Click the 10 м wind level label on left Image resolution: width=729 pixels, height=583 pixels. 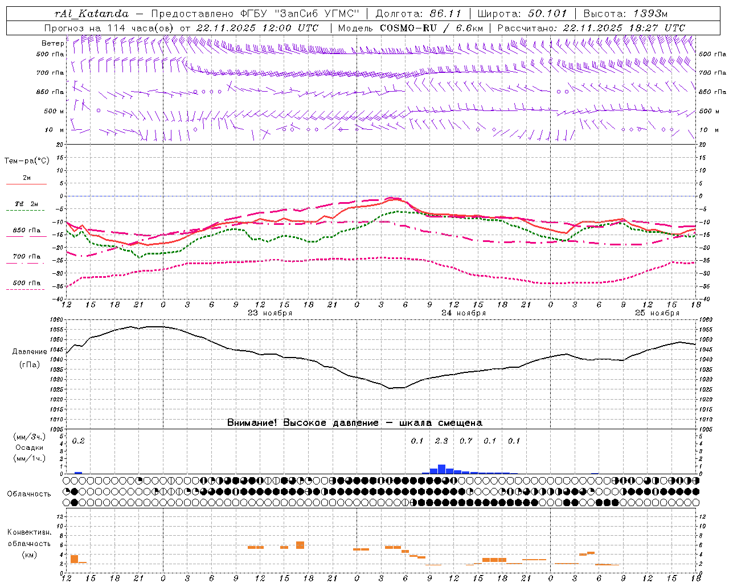point(55,130)
